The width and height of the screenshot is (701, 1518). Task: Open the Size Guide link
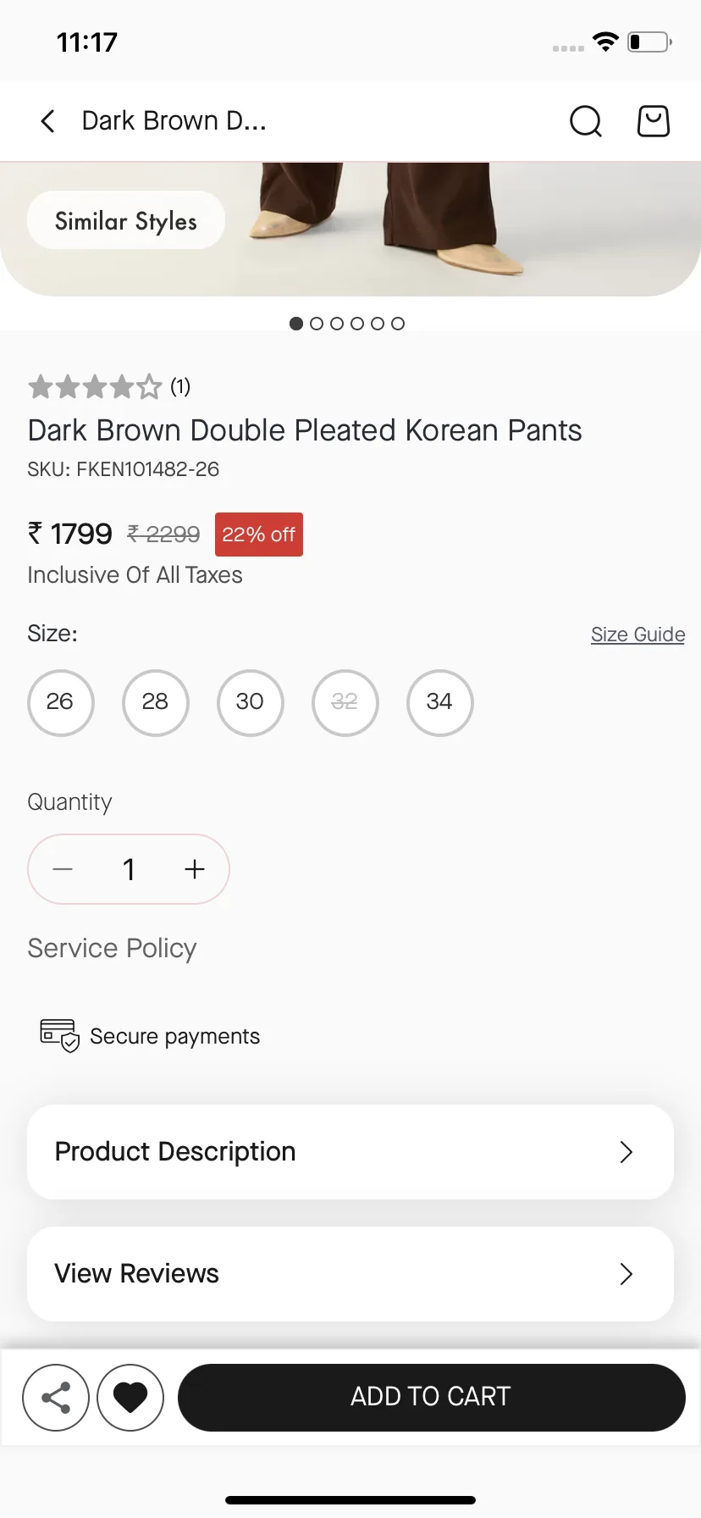tap(638, 634)
